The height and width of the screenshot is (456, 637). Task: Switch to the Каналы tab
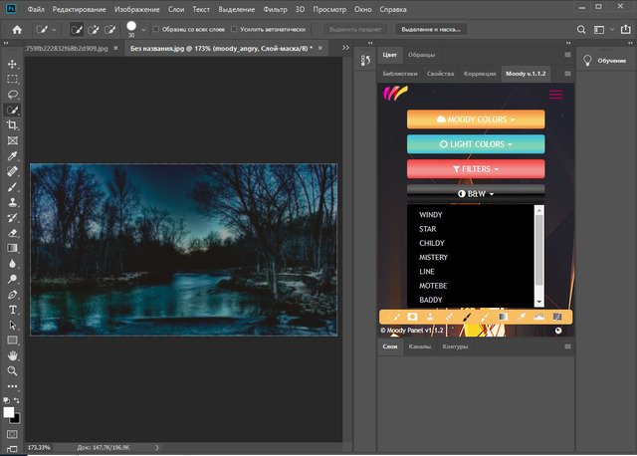coord(418,346)
